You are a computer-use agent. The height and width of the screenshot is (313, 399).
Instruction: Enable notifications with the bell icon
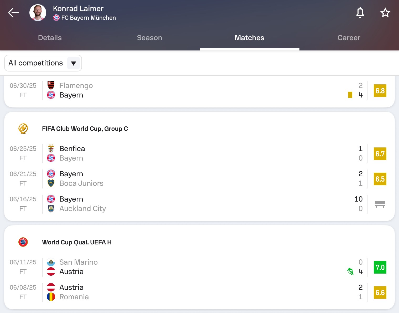(x=360, y=12)
